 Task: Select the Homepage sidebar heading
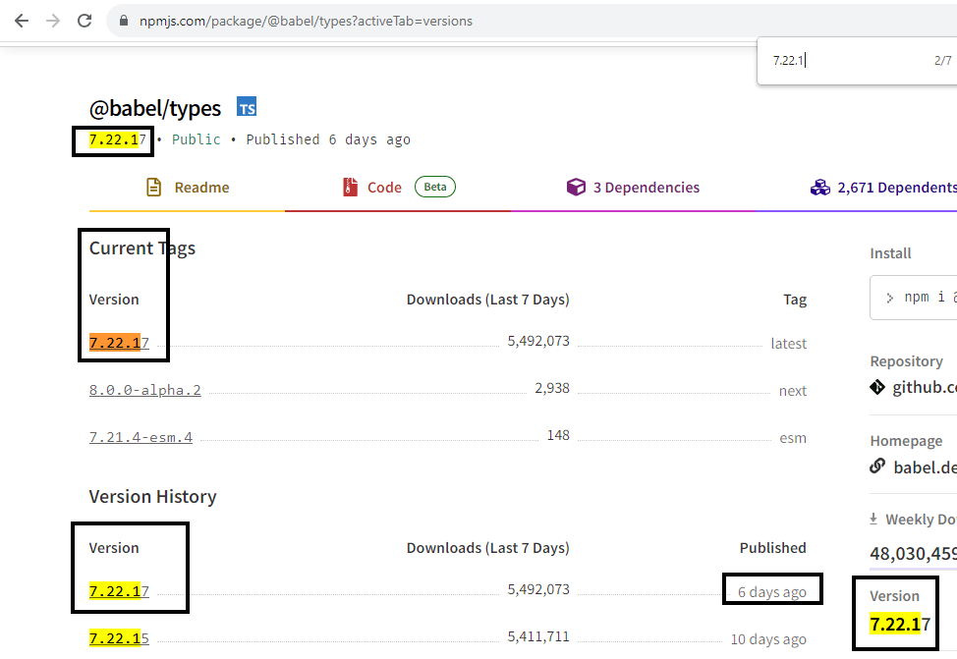click(906, 441)
